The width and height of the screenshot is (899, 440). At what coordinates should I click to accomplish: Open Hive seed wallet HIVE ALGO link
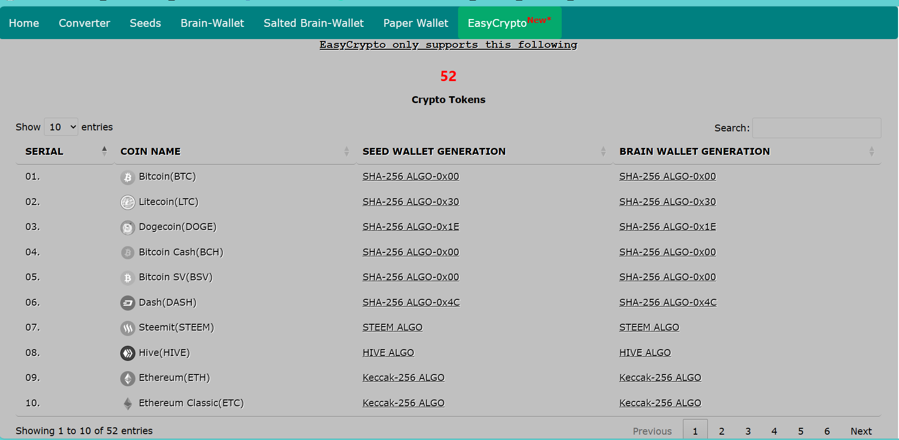pyautogui.click(x=388, y=353)
